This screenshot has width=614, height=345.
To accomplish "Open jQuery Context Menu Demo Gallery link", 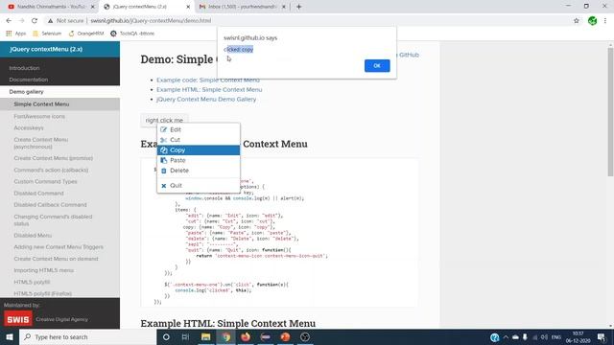I will (x=206, y=100).
